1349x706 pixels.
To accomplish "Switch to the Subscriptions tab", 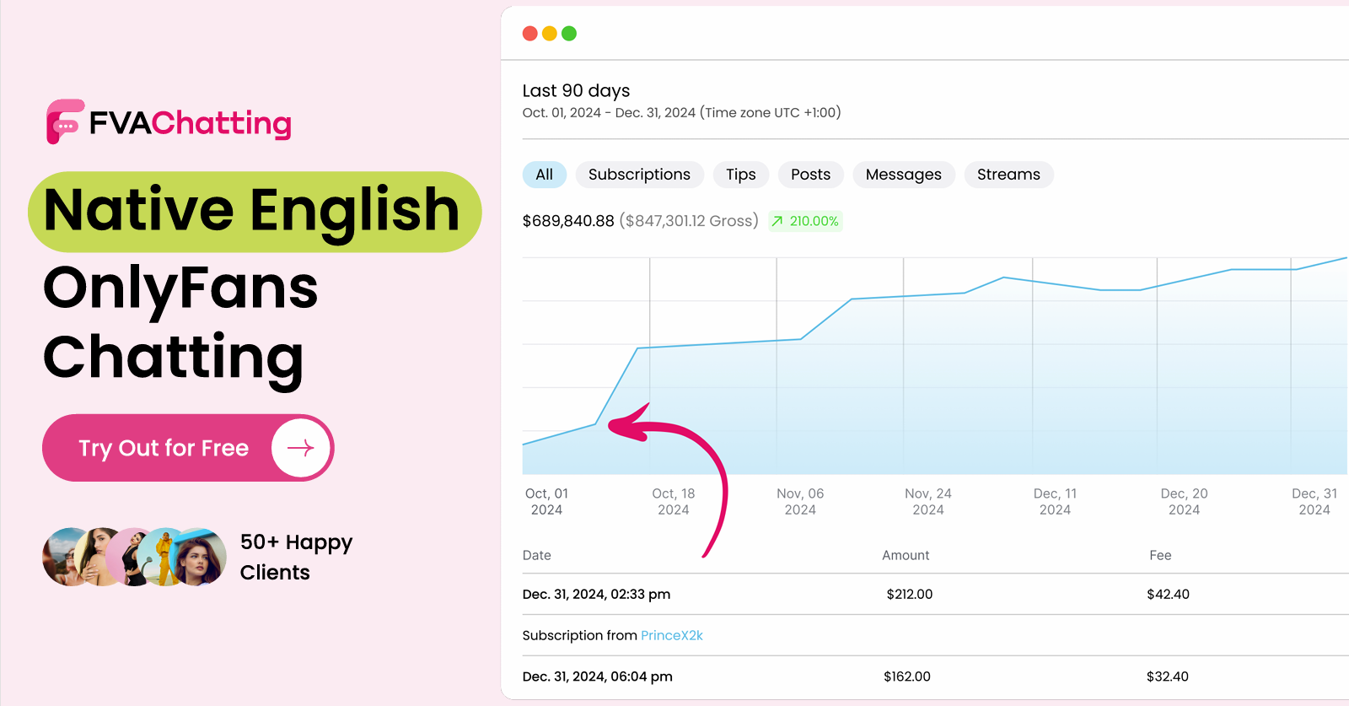I will point(639,175).
